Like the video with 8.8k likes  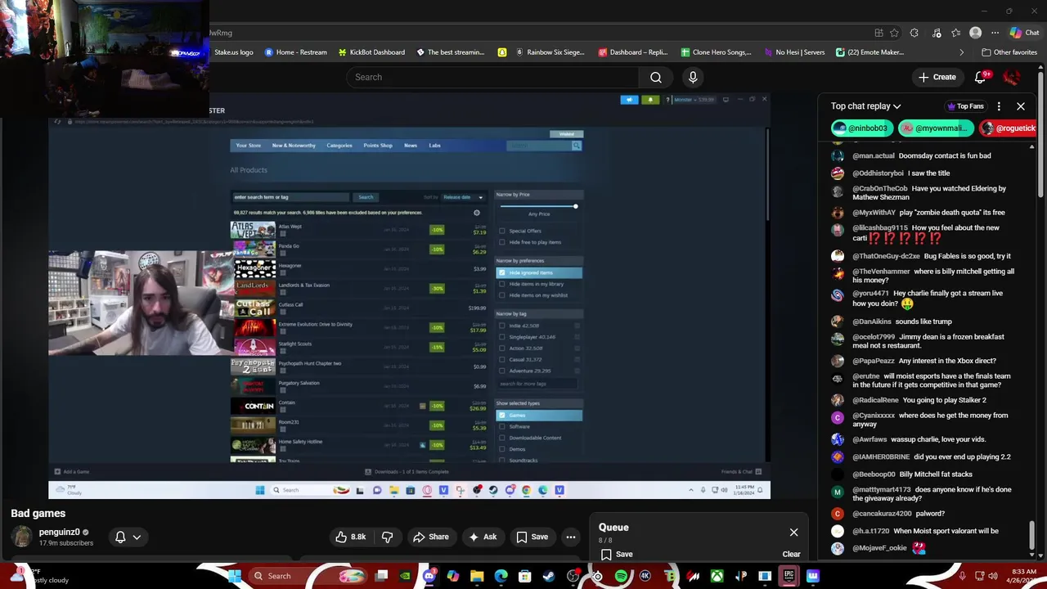point(350,537)
